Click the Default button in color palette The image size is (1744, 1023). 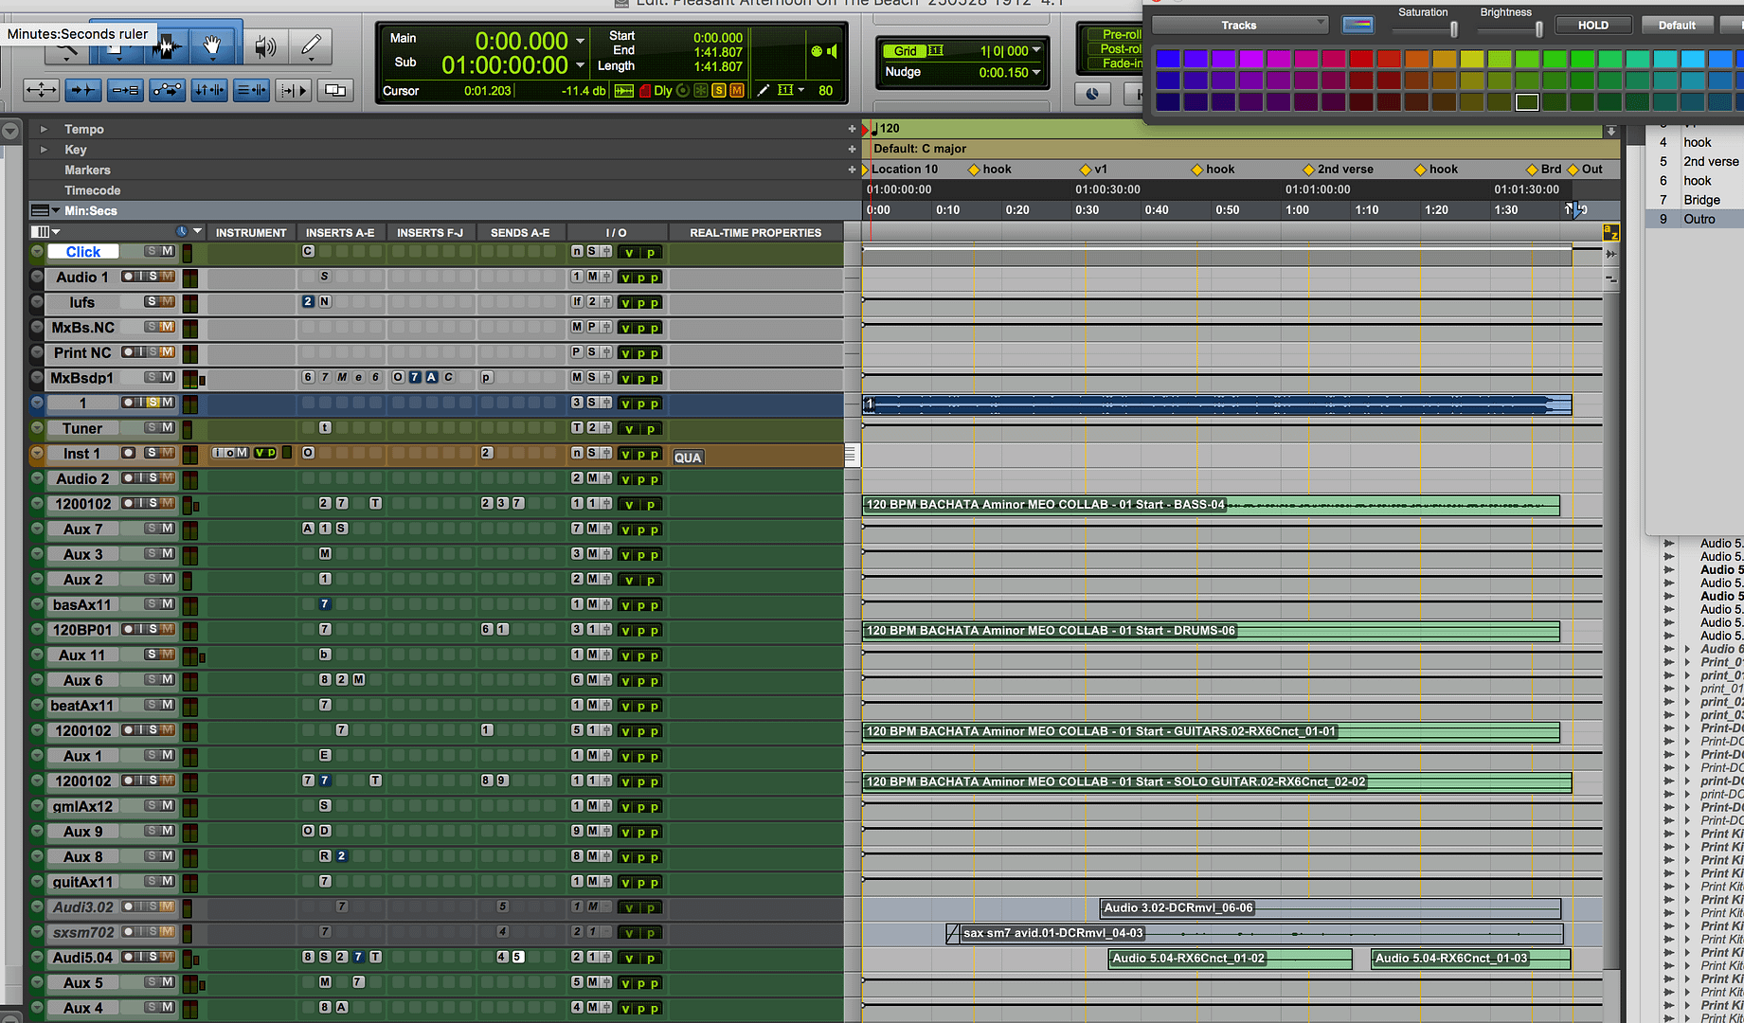point(1676,26)
